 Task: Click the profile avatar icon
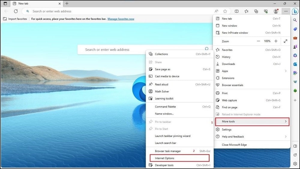click(x=276, y=11)
